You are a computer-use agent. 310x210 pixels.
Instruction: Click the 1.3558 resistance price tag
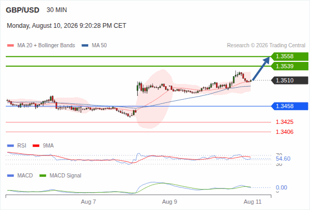coord(290,57)
